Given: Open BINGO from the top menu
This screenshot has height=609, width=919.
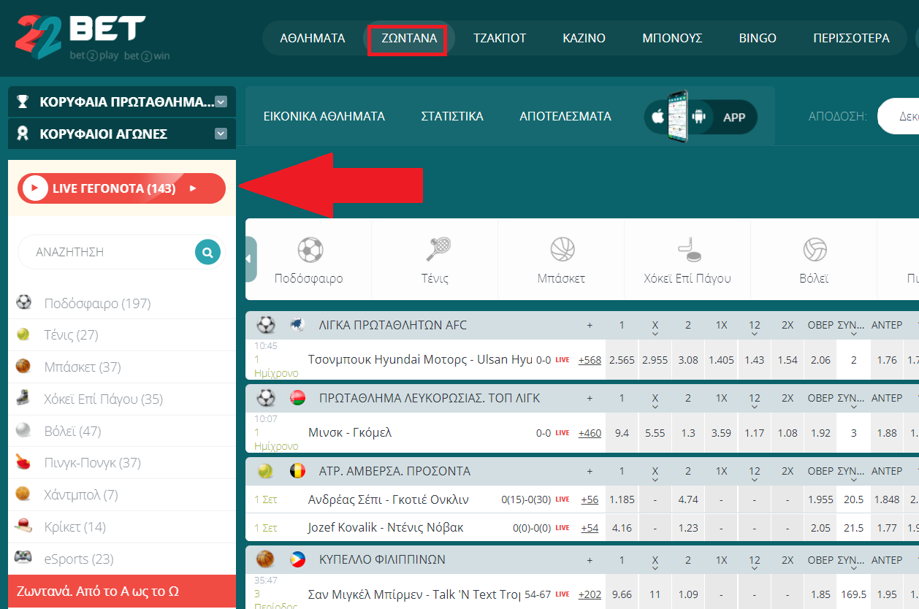Looking at the screenshot, I should pos(758,38).
